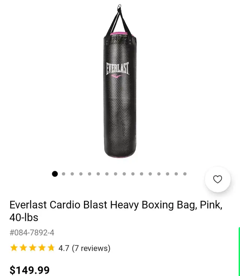
Task: Go to the twelfth image dot
Action: coord(150,174)
